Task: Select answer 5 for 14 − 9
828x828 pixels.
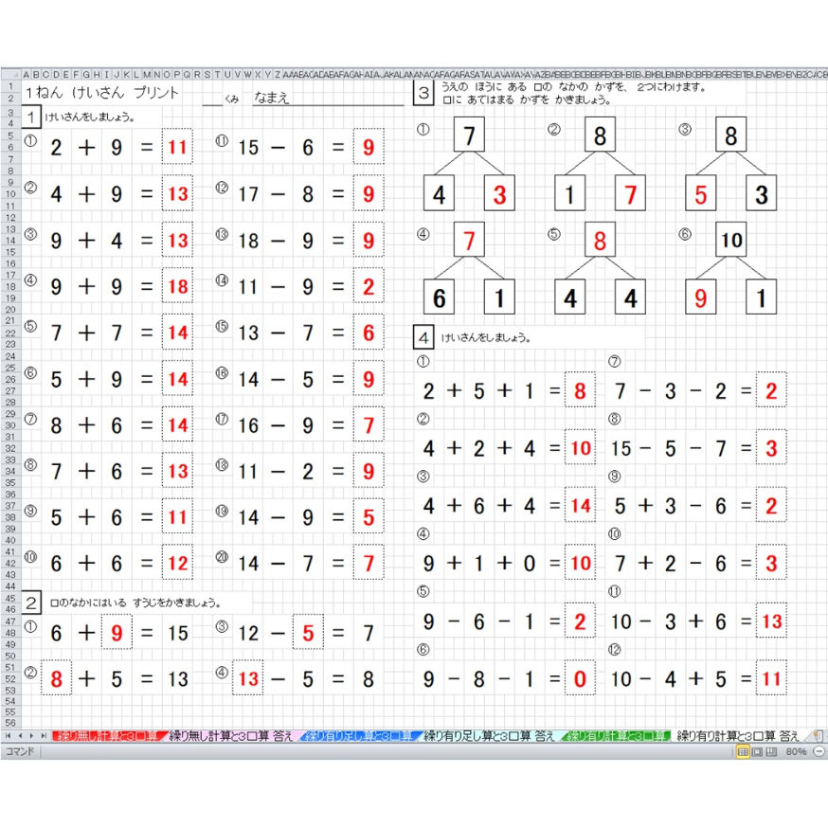Action: 369,517
